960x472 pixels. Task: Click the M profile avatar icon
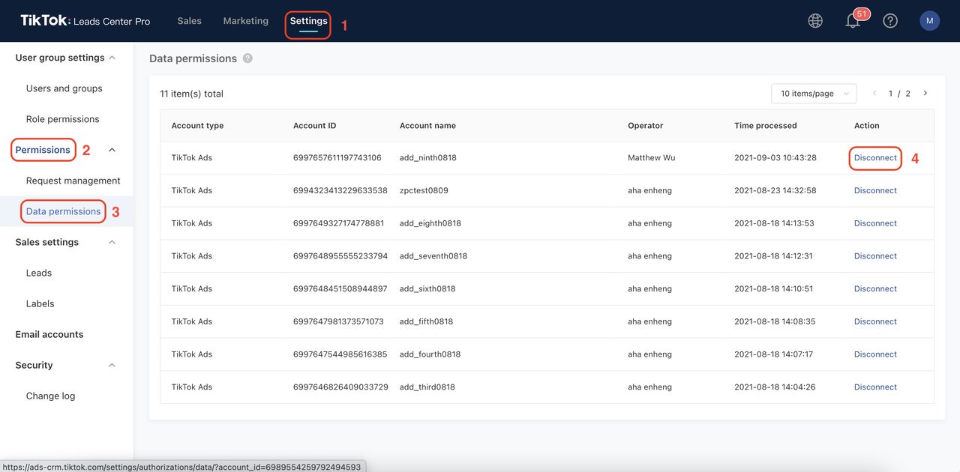pos(929,20)
